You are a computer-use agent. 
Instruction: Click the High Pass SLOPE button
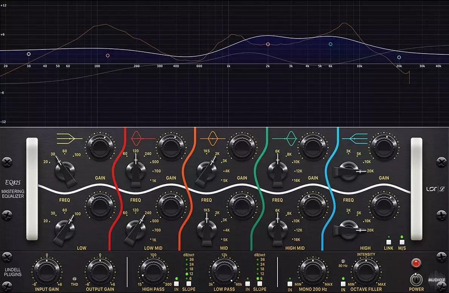pos(189,284)
